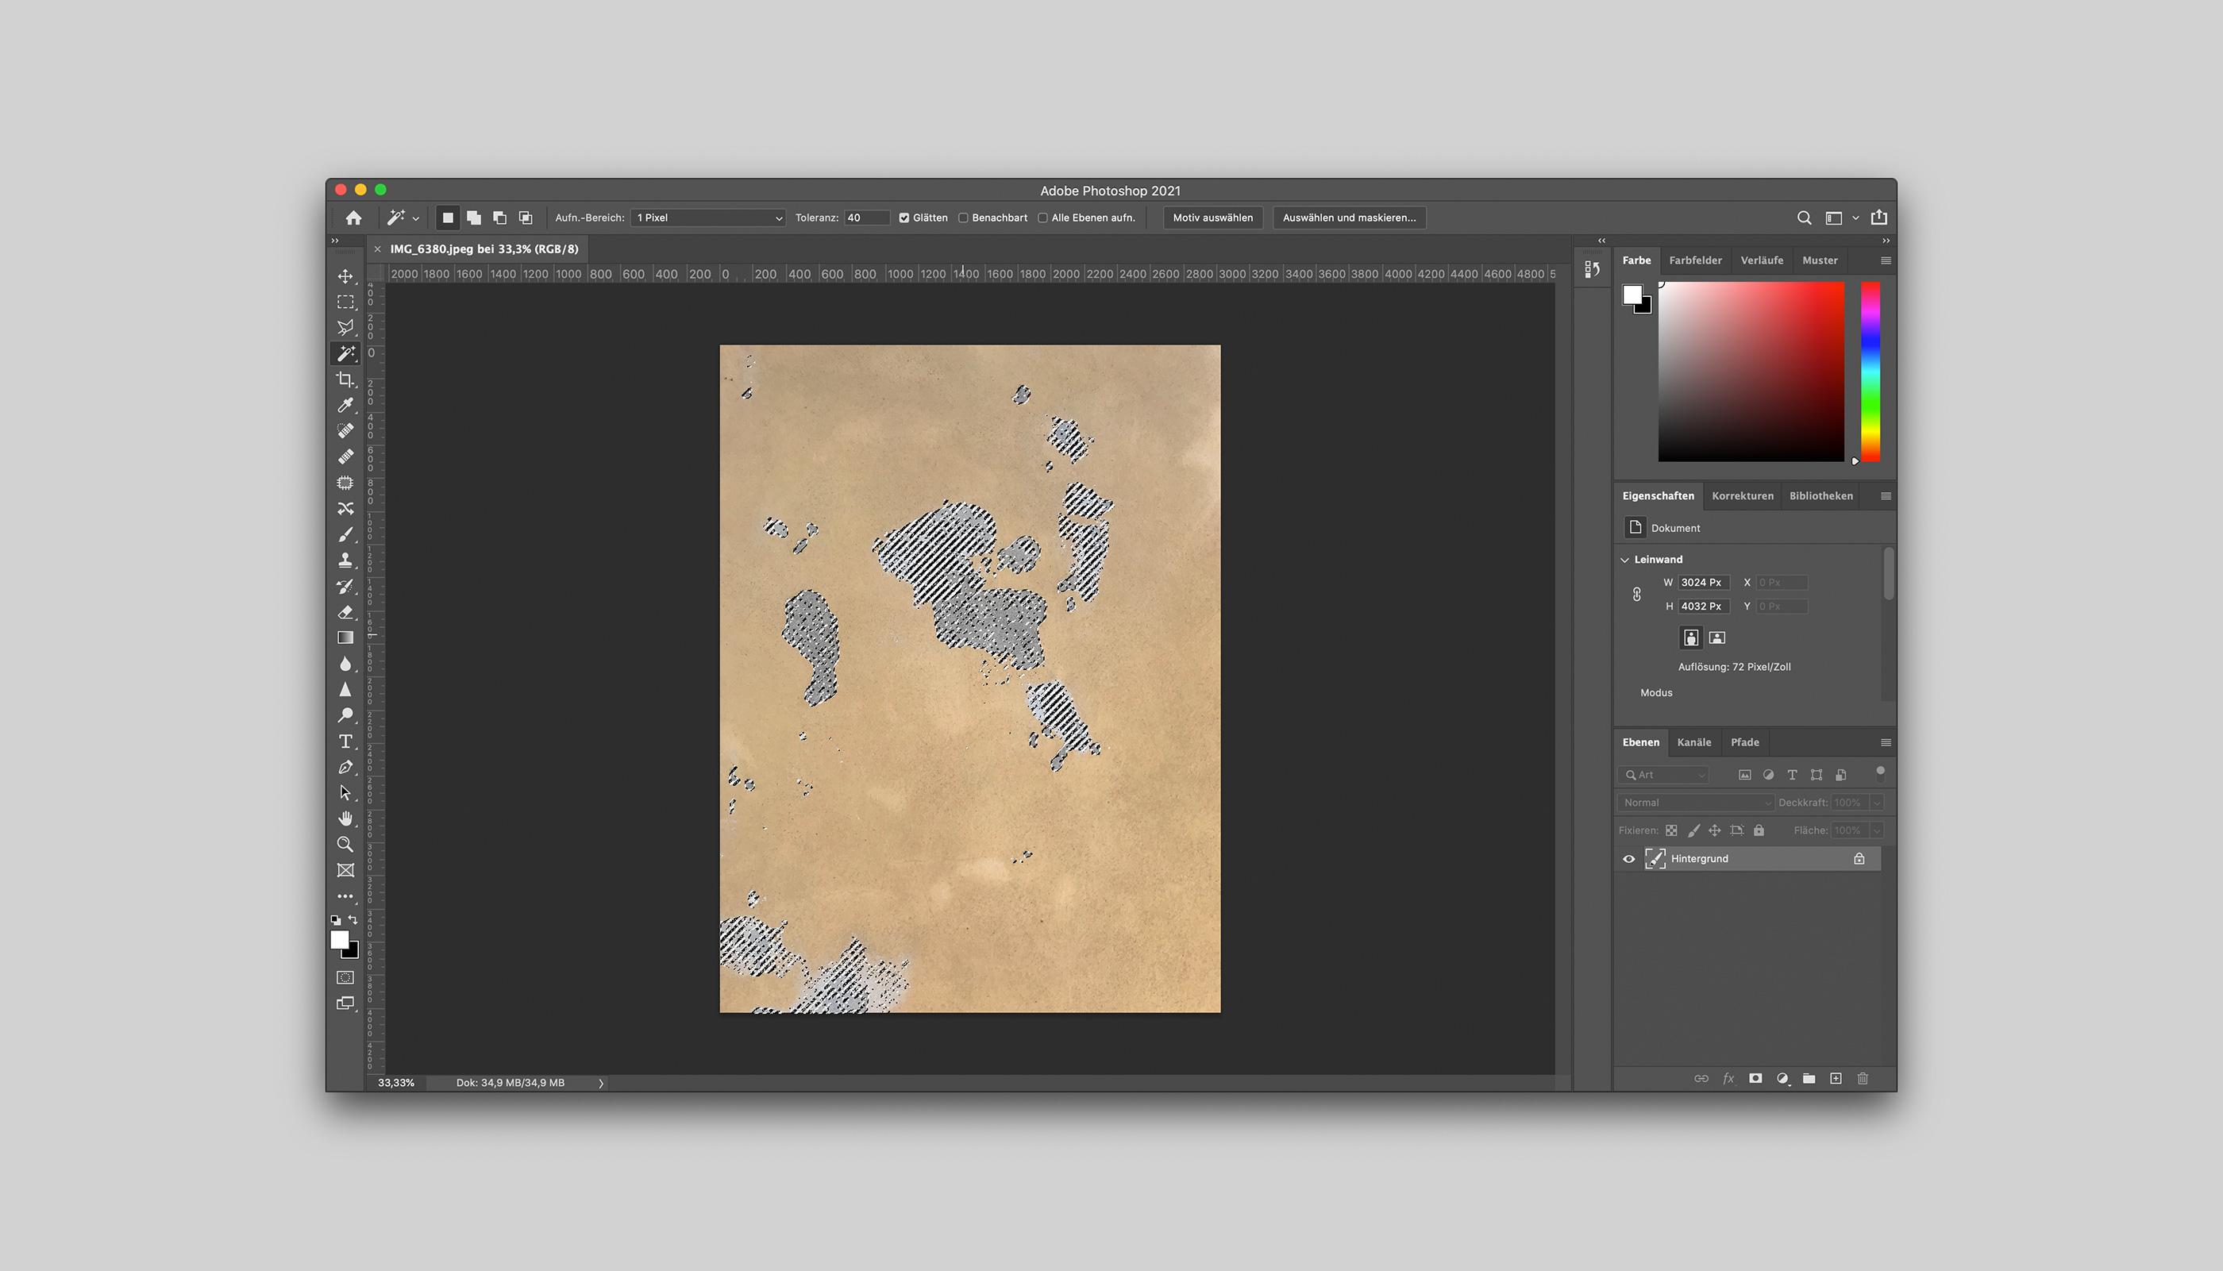2223x1271 pixels.
Task: Open the Deckkraft opacity dropdown arrow
Action: tap(1877, 803)
